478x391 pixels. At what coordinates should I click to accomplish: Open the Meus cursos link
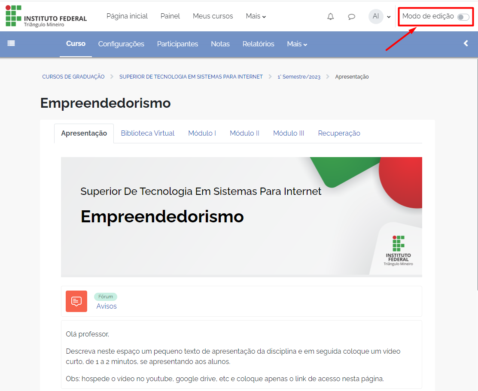point(213,16)
